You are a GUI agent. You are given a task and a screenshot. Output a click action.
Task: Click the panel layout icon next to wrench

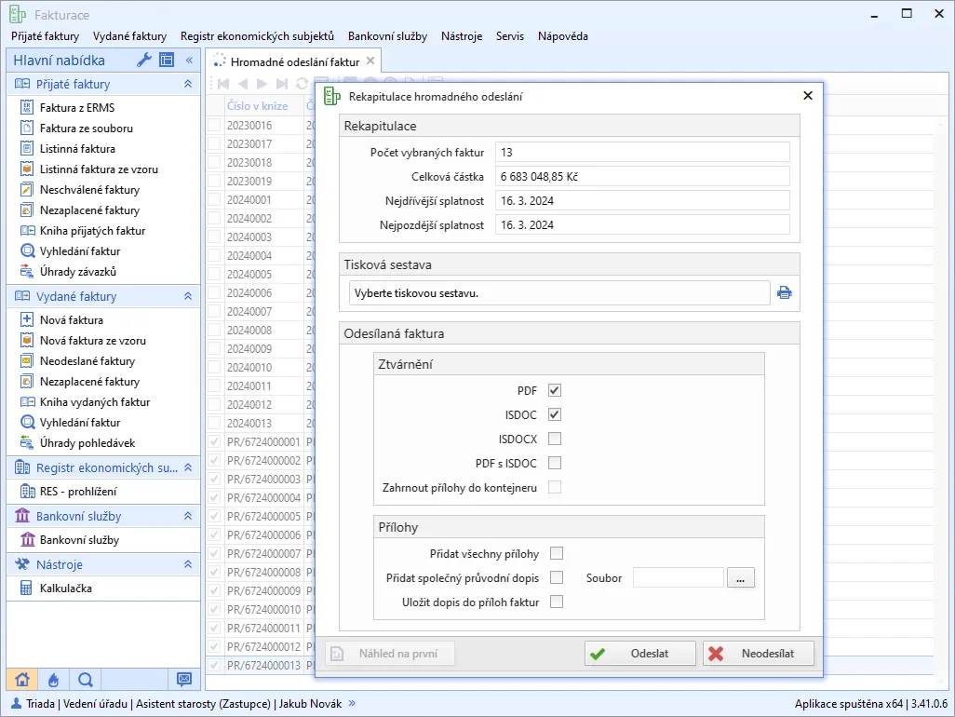[x=167, y=61]
